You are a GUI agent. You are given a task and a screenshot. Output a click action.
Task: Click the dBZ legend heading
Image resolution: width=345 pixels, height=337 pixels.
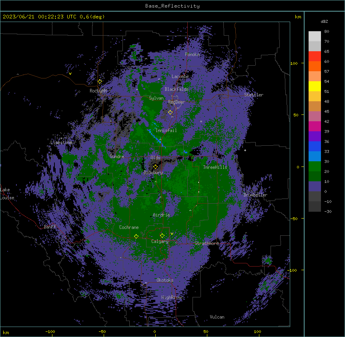point(324,22)
